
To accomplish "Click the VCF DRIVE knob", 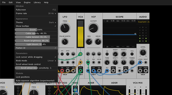I will click(x=98, y=41).
